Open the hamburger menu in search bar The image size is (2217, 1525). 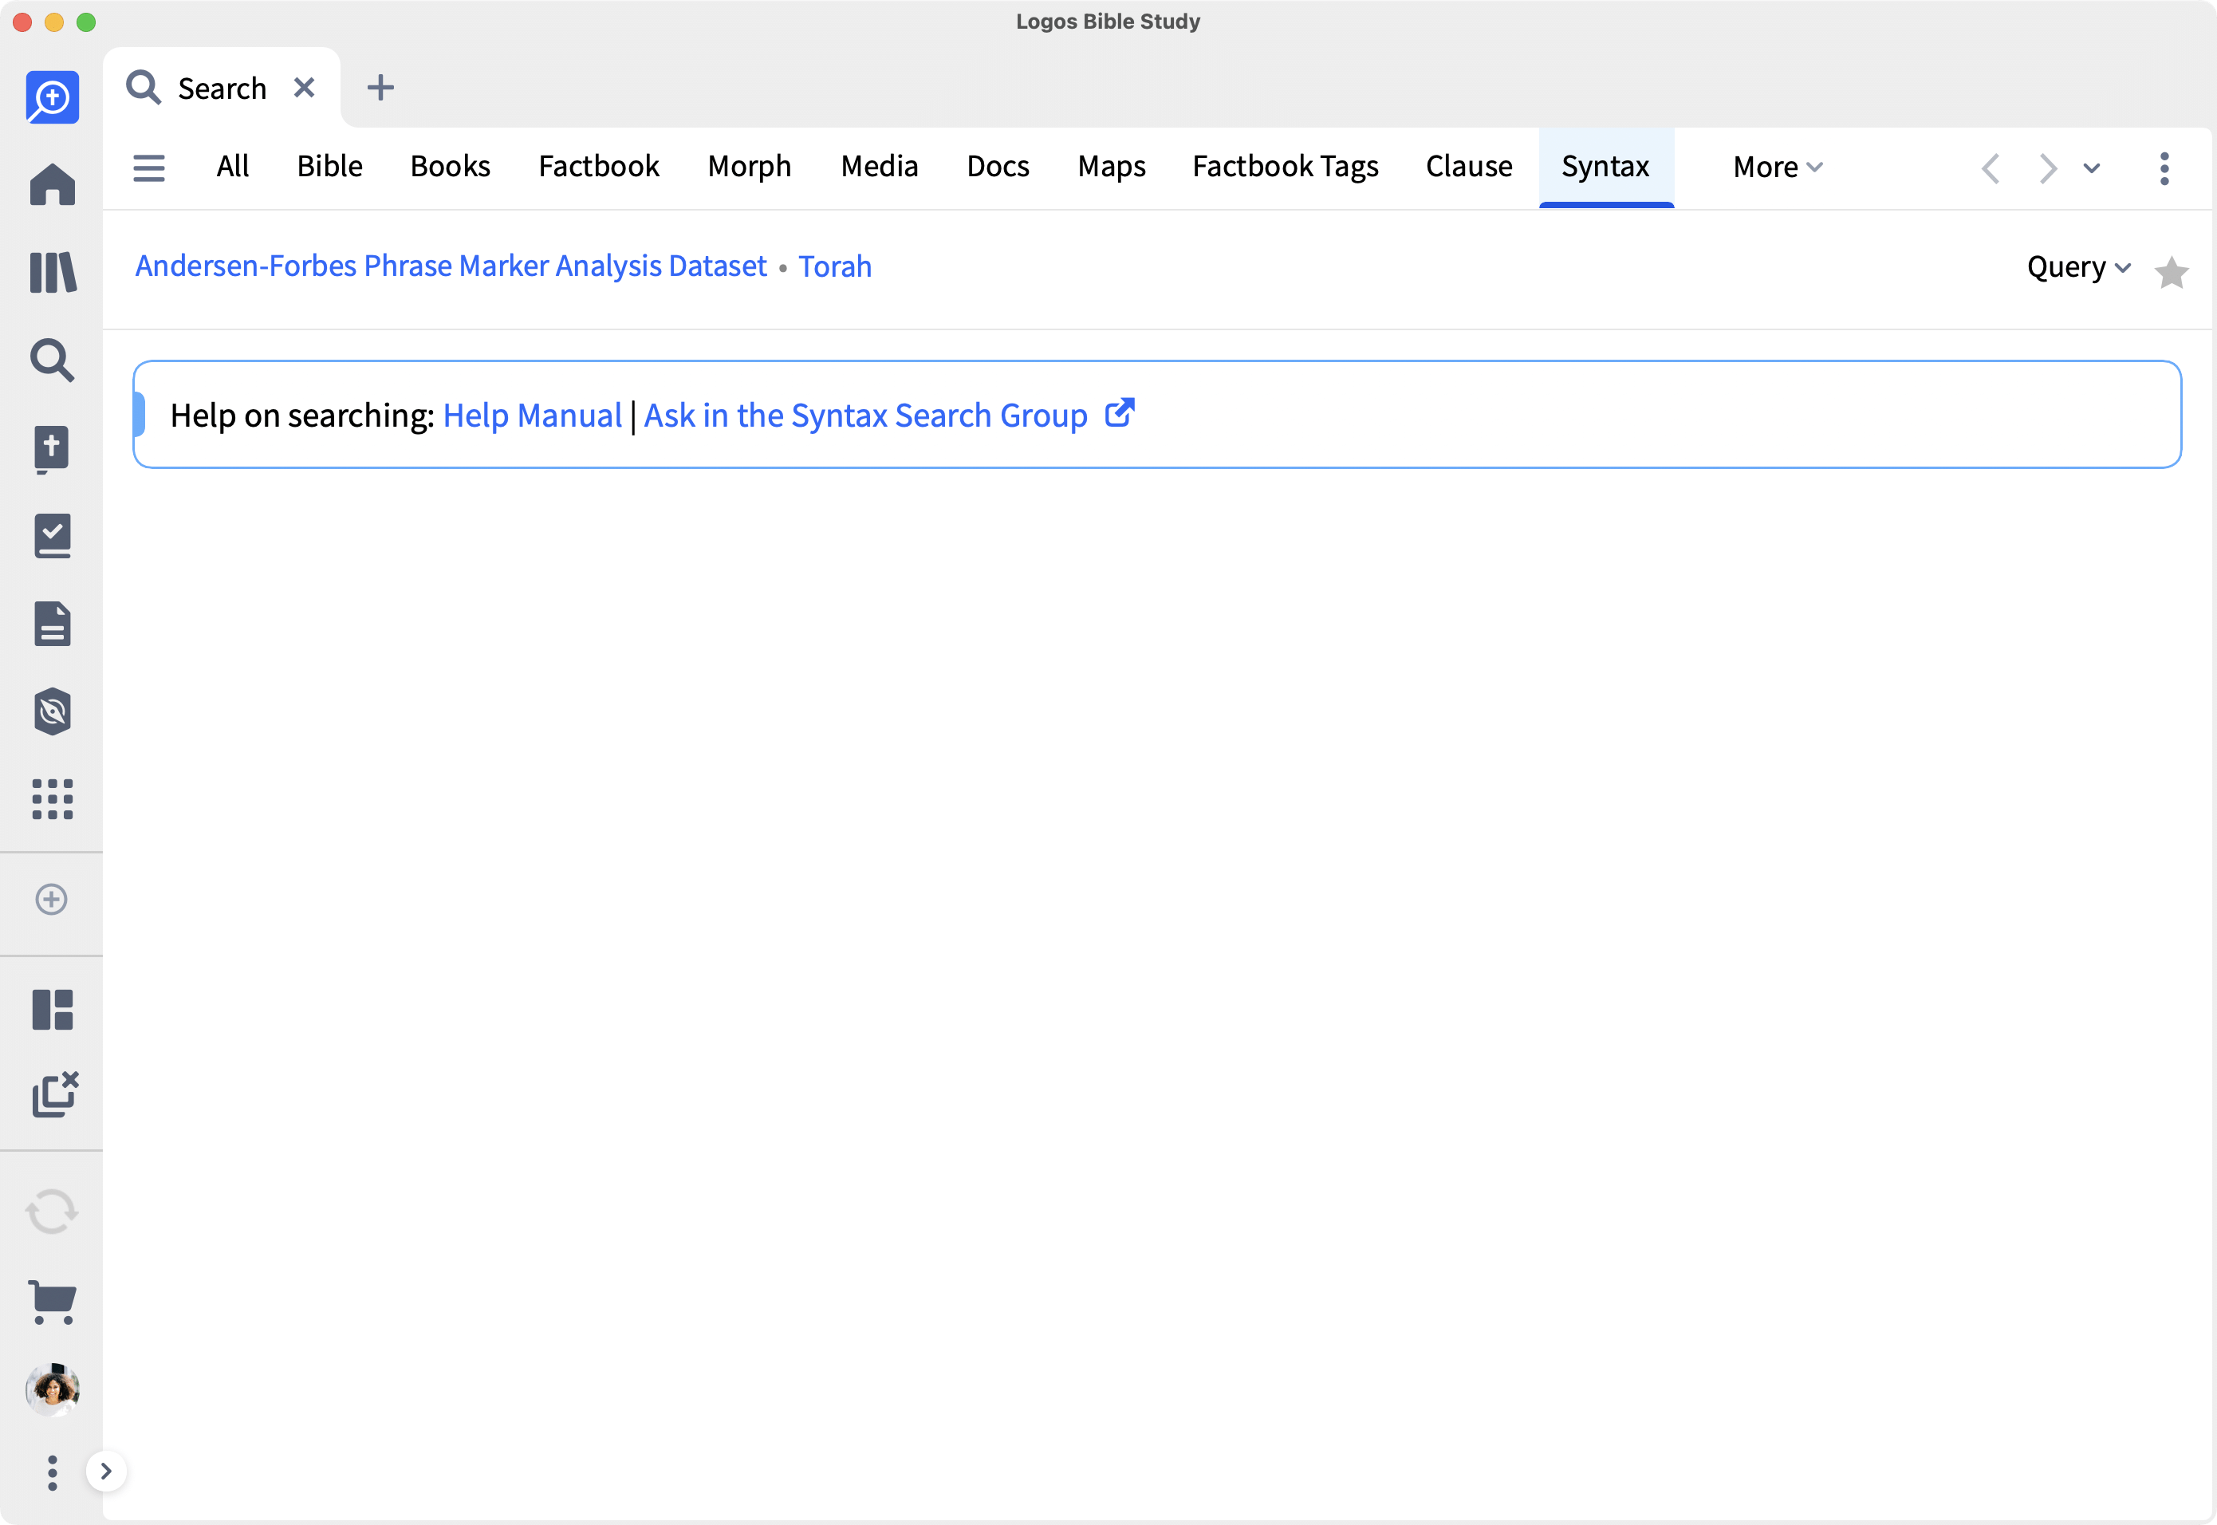tap(149, 168)
